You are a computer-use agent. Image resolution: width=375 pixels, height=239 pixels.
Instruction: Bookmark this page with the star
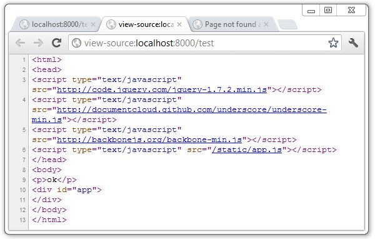tap(333, 43)
